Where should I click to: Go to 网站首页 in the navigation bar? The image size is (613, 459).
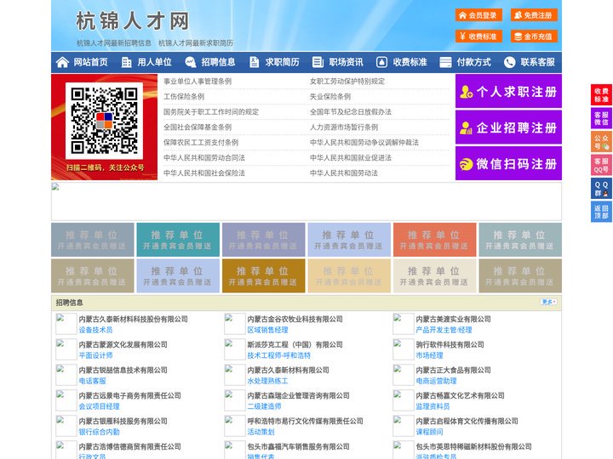tap(90, 62)
